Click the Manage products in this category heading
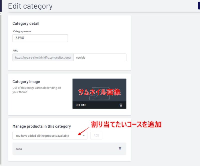200x166 pixels. pos(41,126)
